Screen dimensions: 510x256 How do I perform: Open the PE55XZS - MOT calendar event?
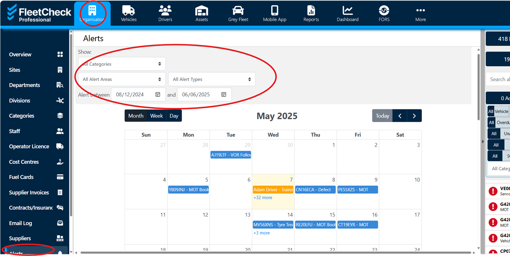tap(357, 190)
